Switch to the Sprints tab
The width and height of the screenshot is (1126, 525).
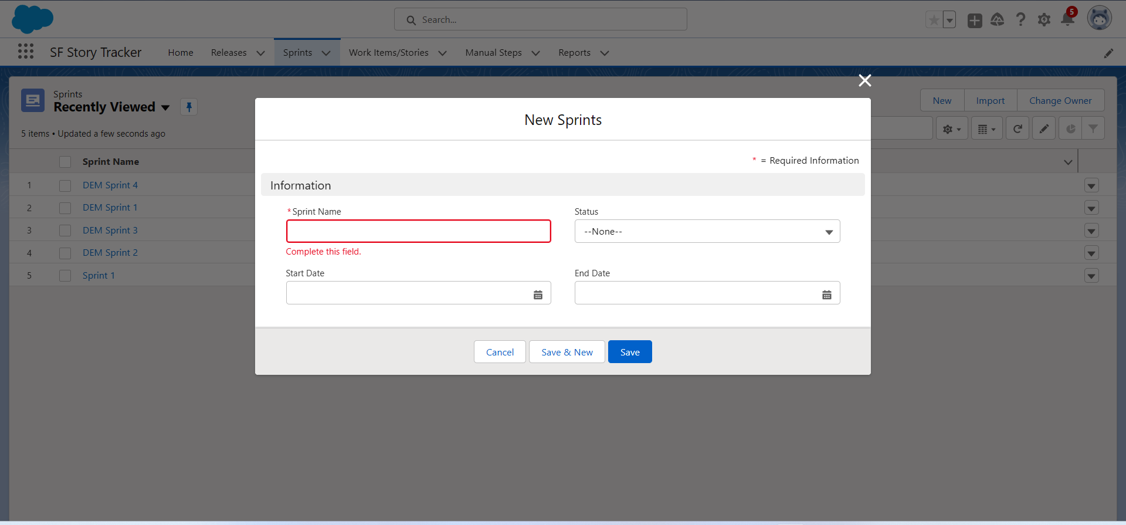(x=297, y=53)
